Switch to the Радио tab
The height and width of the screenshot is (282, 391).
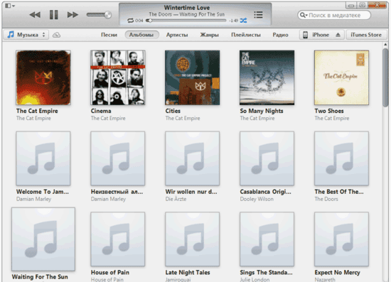280,35
